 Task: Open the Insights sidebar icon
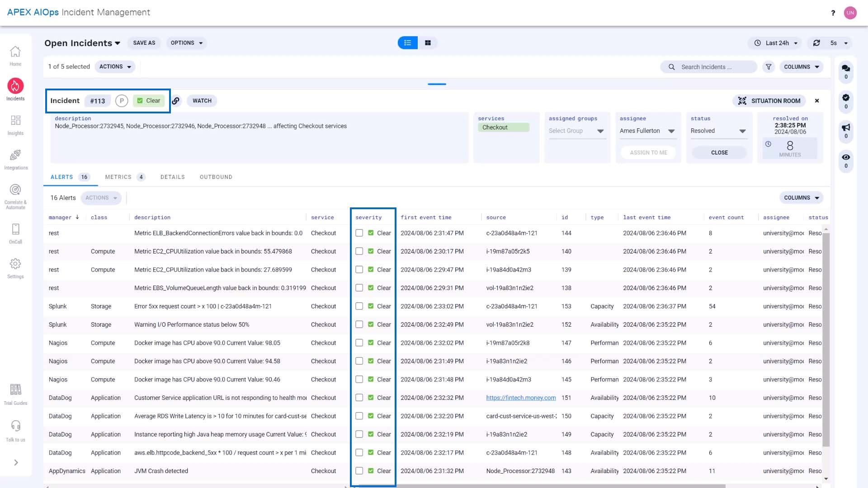pyautogui.click(x=15, y=120)
